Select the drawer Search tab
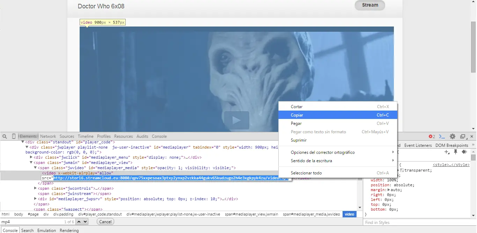Viewport: 477px width, 233px height. (27, 230)
